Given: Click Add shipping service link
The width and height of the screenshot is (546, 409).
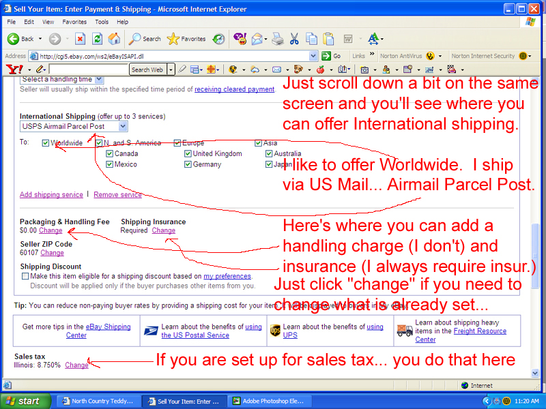Looking at the screenshot, I should pyautogui.click(x=51, y=195).
